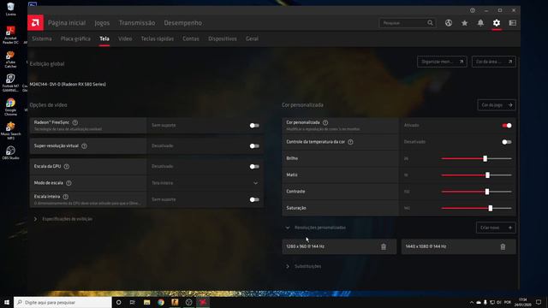Click the search magnifier icon
The image size is (548, 308).
(430, 23)
